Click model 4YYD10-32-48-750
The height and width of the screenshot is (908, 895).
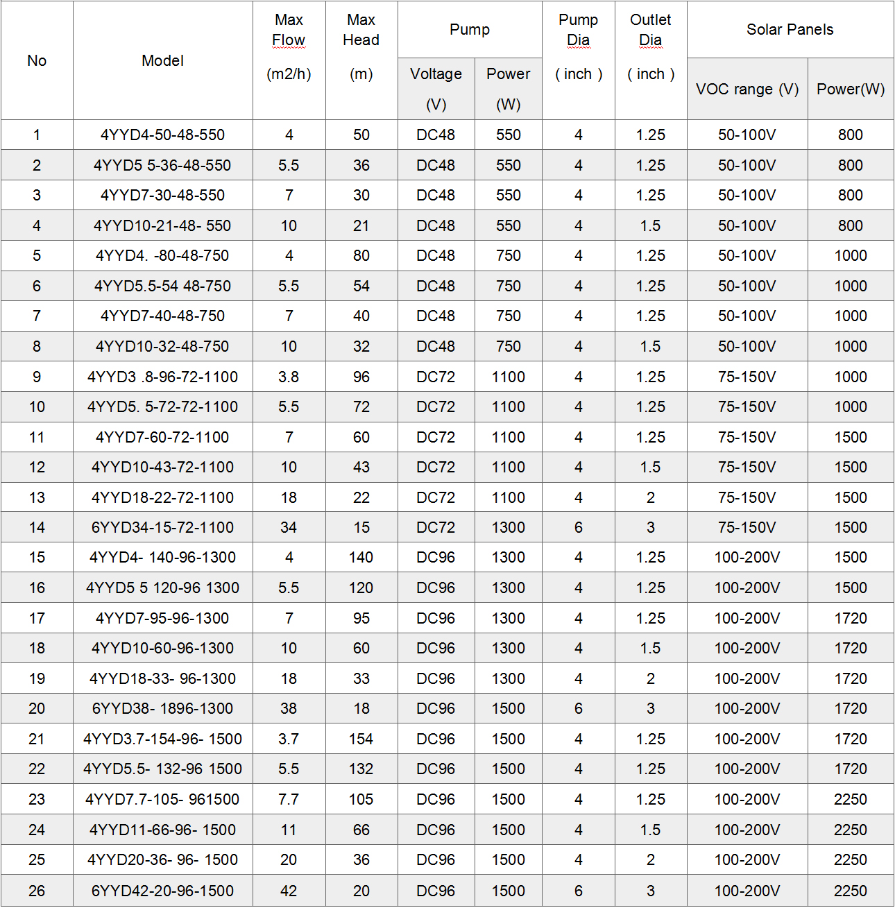162,346
